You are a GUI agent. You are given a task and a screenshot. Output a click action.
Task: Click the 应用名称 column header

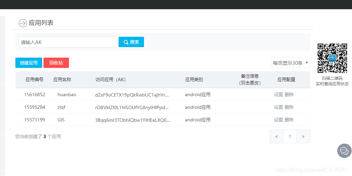point(62,79)
